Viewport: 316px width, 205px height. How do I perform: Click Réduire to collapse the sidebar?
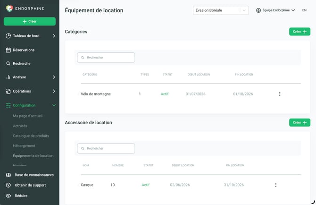click(21, 196)
